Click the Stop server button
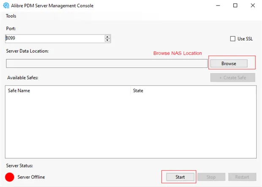262x187 pixels. (x=211, y=177)
